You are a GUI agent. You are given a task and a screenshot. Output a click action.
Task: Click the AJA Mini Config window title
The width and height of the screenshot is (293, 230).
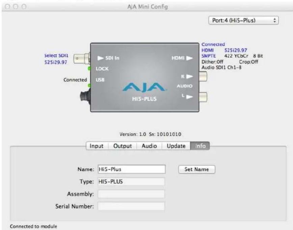click(148, 7)
